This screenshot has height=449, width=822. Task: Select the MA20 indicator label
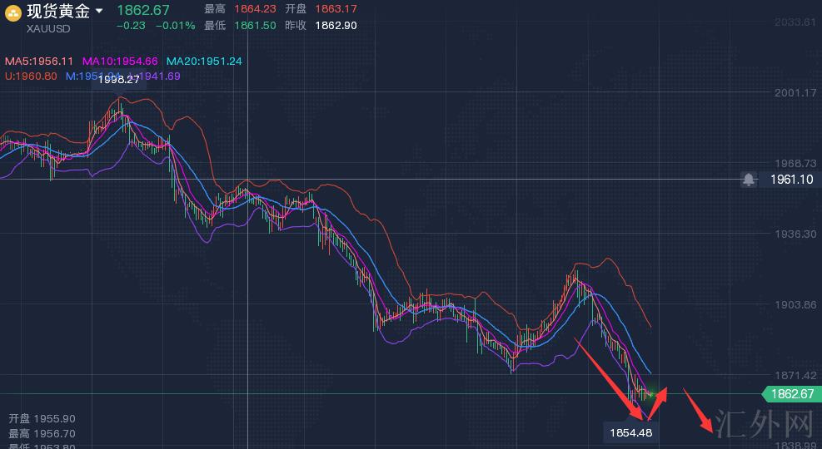[x=204, y=62]
